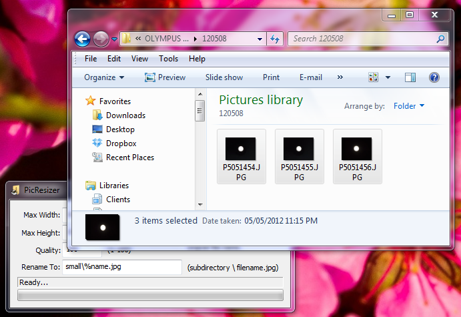Open the Help question mark icon

click(x=434, y=77)
